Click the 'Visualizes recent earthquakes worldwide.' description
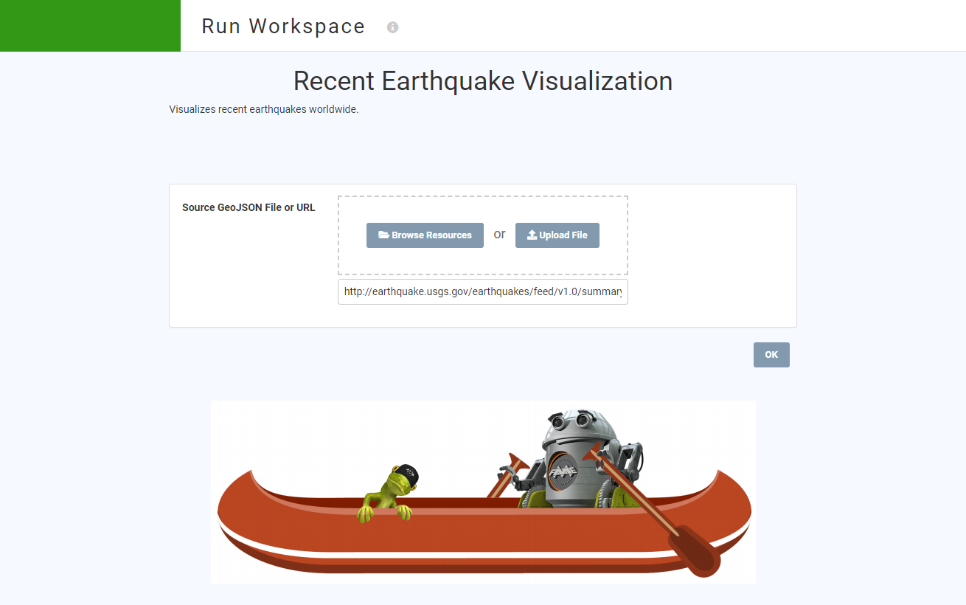 264,109
